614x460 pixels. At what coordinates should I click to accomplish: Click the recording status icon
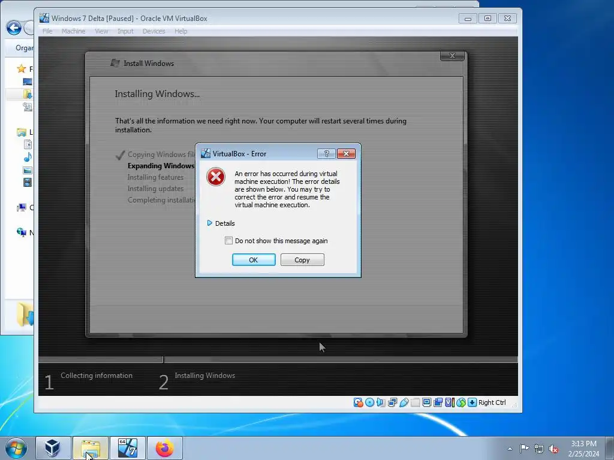tap(438, 402)
